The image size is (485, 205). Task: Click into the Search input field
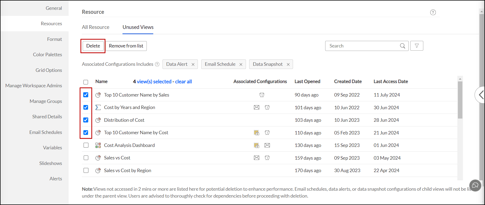pos(362,46)
